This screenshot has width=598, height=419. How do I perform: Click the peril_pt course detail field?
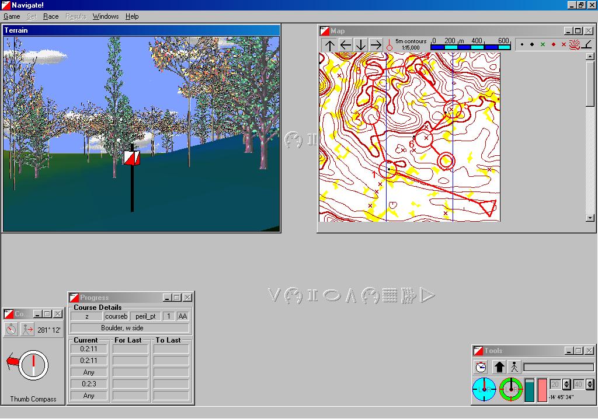(x=145, y=316)
